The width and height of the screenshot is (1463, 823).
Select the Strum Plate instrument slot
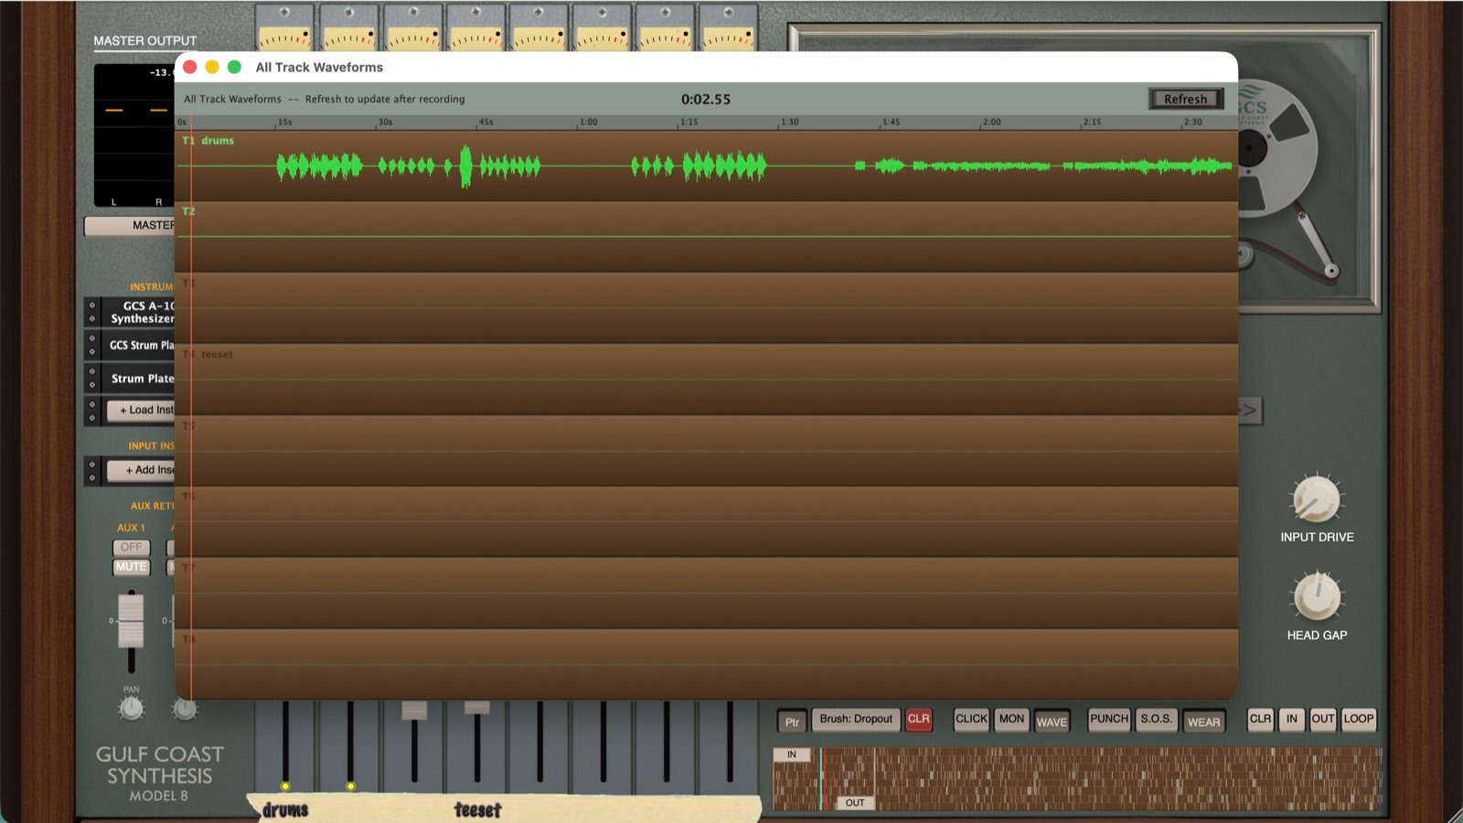click(137, 379)
